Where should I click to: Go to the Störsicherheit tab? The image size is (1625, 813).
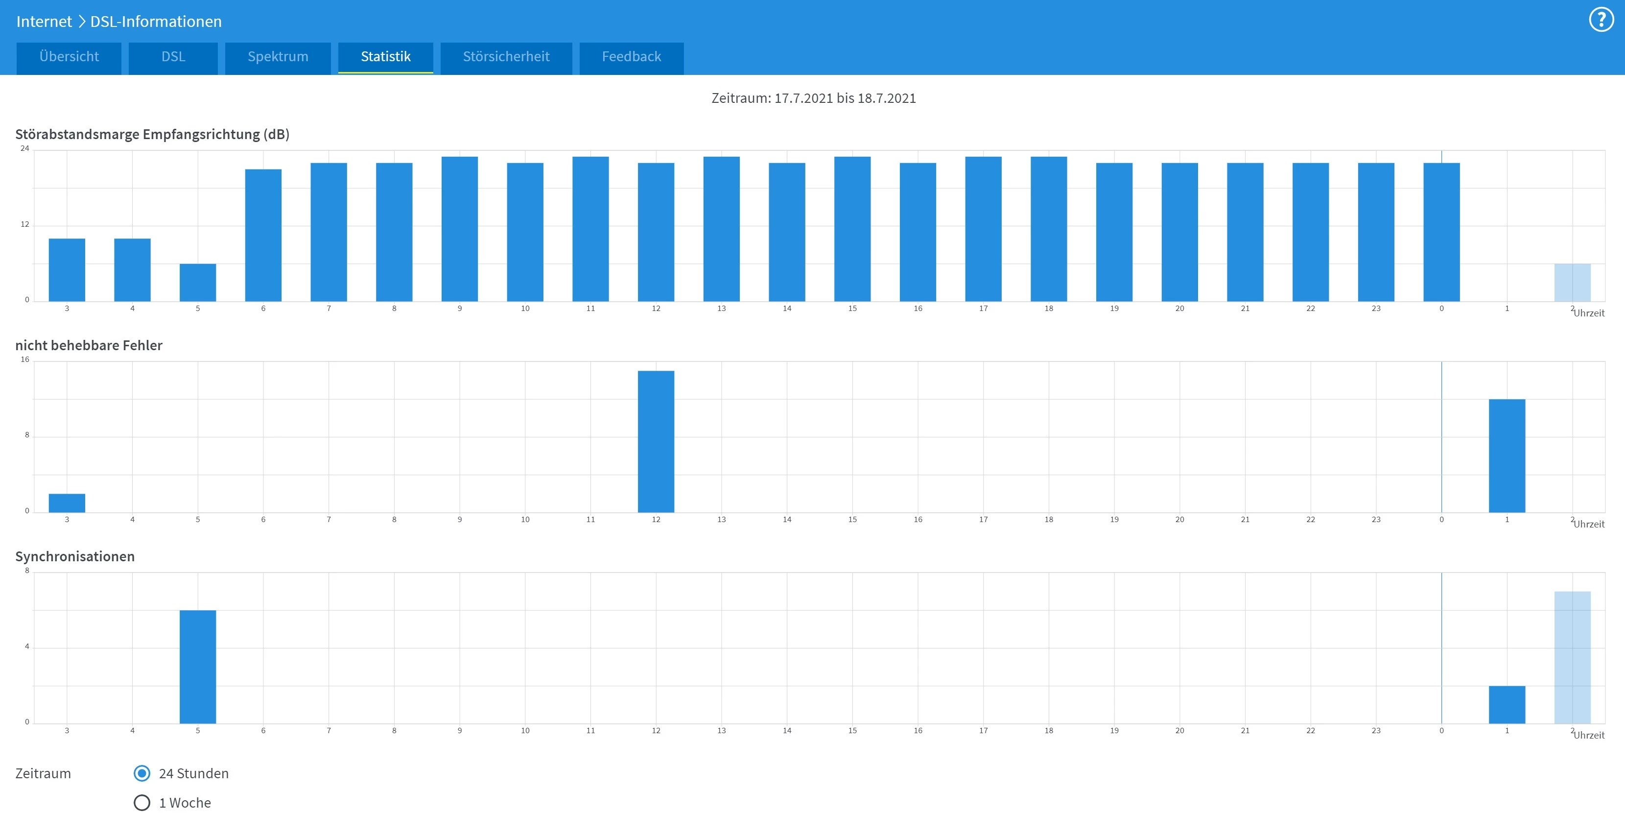click(506, 57)
